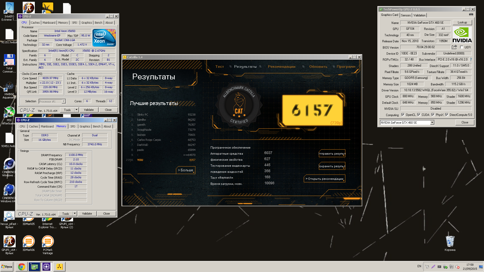Screen dimensions: 484x272
Task: Switch to Sensors tab in GPU-Z
Action: pyautogui.click(x=406, y=15)
